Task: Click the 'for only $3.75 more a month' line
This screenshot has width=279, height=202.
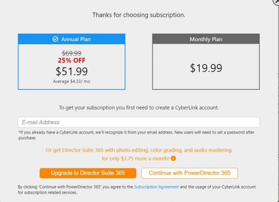Action: pos(135,158)
